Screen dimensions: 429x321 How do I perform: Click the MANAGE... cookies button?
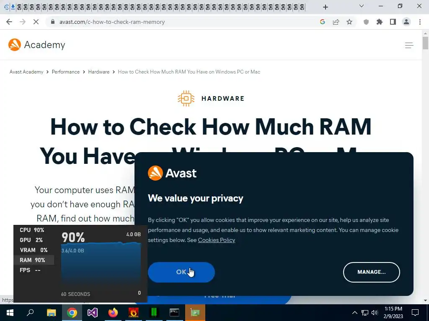click(x=371, y=272)
